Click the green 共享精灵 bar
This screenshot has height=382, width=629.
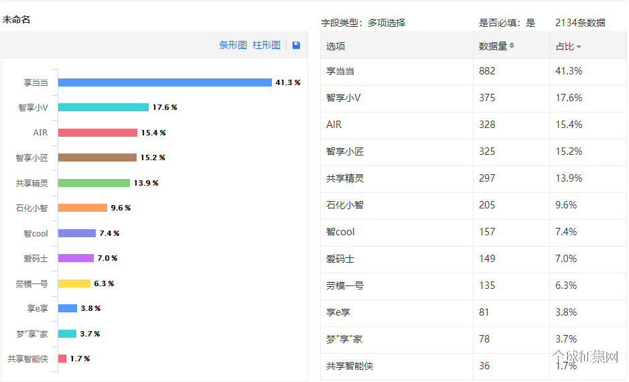click(94, 183)
